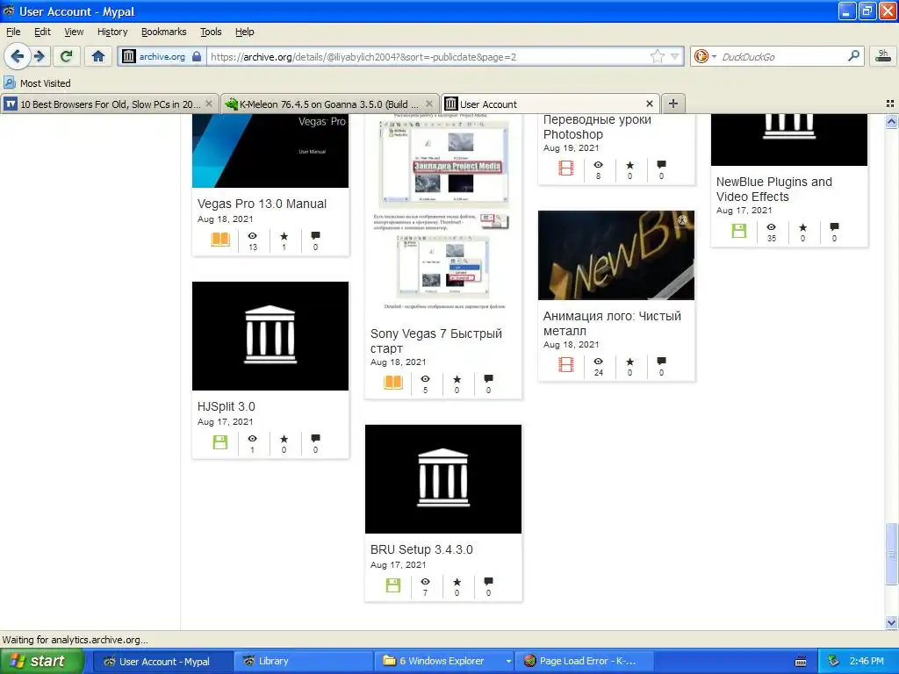Open the Bookmarks menu
This screenshot has height=674, width=899.
[163, 32]
